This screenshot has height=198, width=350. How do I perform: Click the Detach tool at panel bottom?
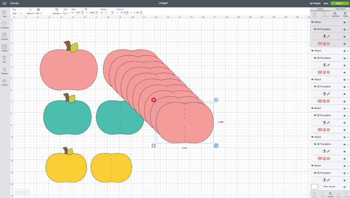(330, 195)
